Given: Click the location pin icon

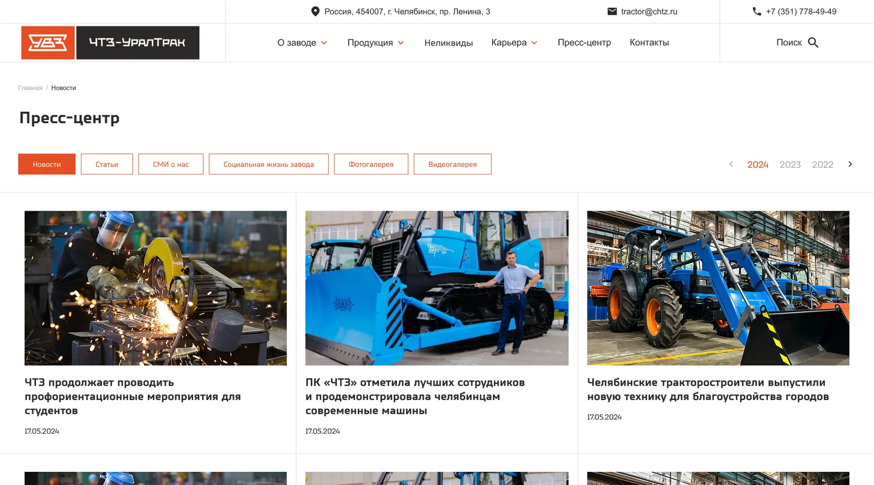Looking at the screenshot, I should (x=315, y=11).
